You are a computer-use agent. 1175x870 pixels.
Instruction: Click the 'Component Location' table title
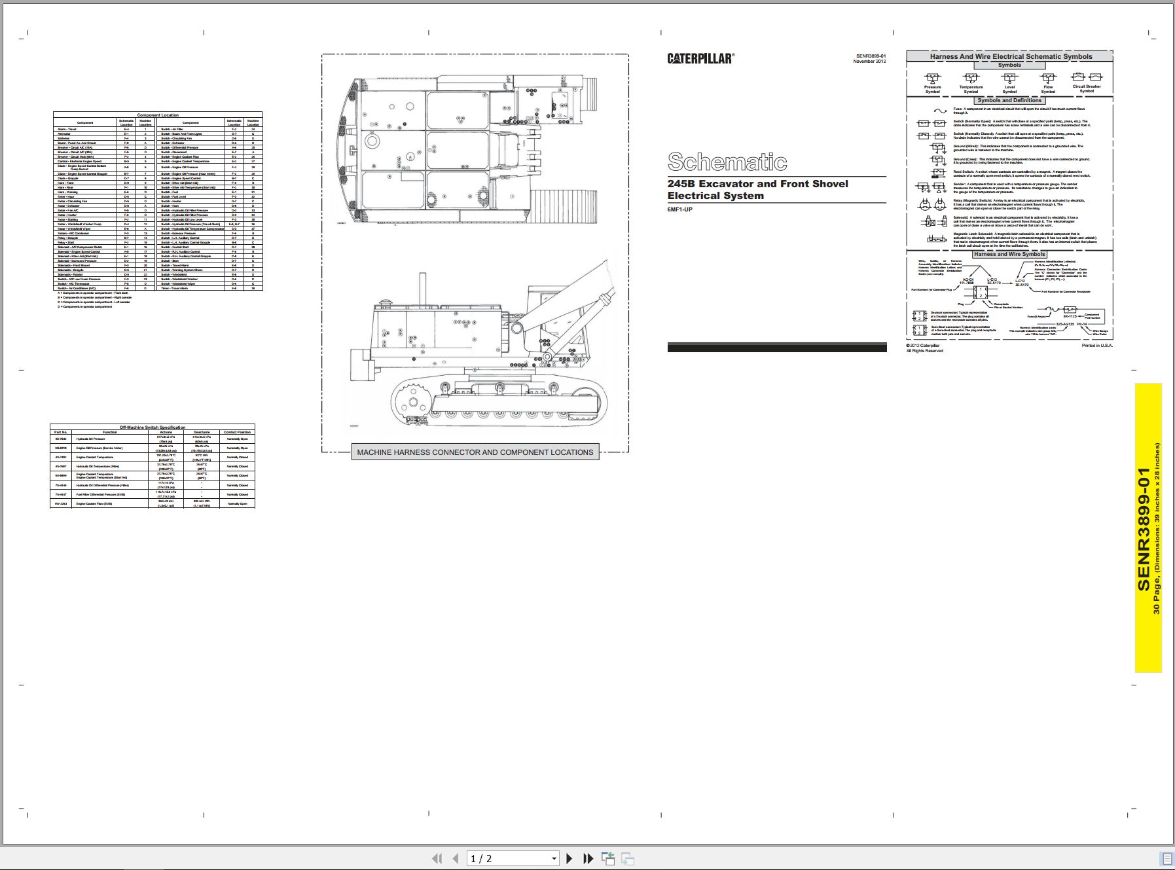click(x=158, y=115)
